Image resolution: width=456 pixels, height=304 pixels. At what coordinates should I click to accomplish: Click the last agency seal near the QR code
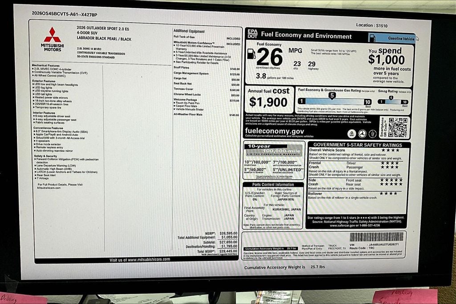tap(373, 134)
